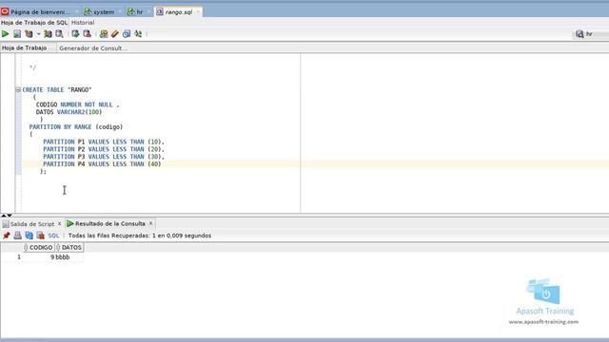
Task: Click the print results icon
Action: [x=17, y=236]
